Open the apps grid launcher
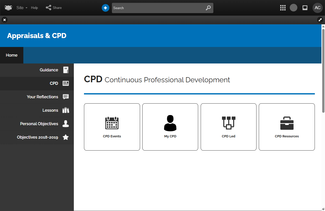Screen dimensions: 325x211 click(x=283, y=8)
